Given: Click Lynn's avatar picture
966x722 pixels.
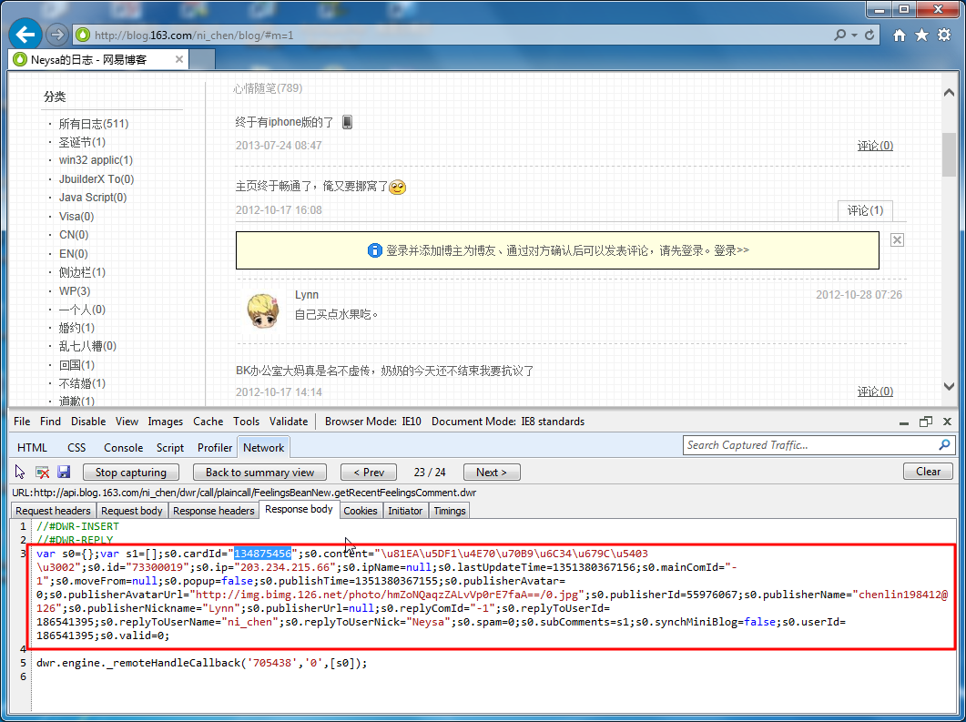Looking at the screenshot, I should click(x=263, y=311).
